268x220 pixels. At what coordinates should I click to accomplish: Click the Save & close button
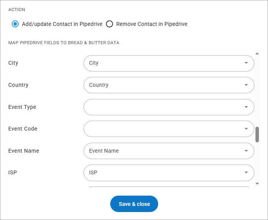[x=134, y=204]
